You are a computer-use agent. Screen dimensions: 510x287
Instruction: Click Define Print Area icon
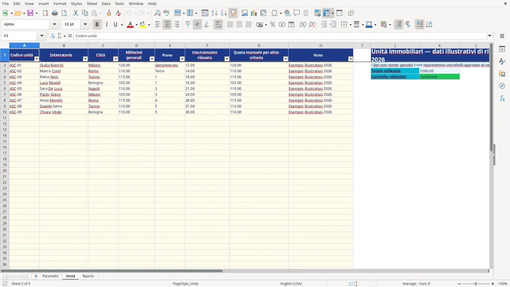pos(317,13)
